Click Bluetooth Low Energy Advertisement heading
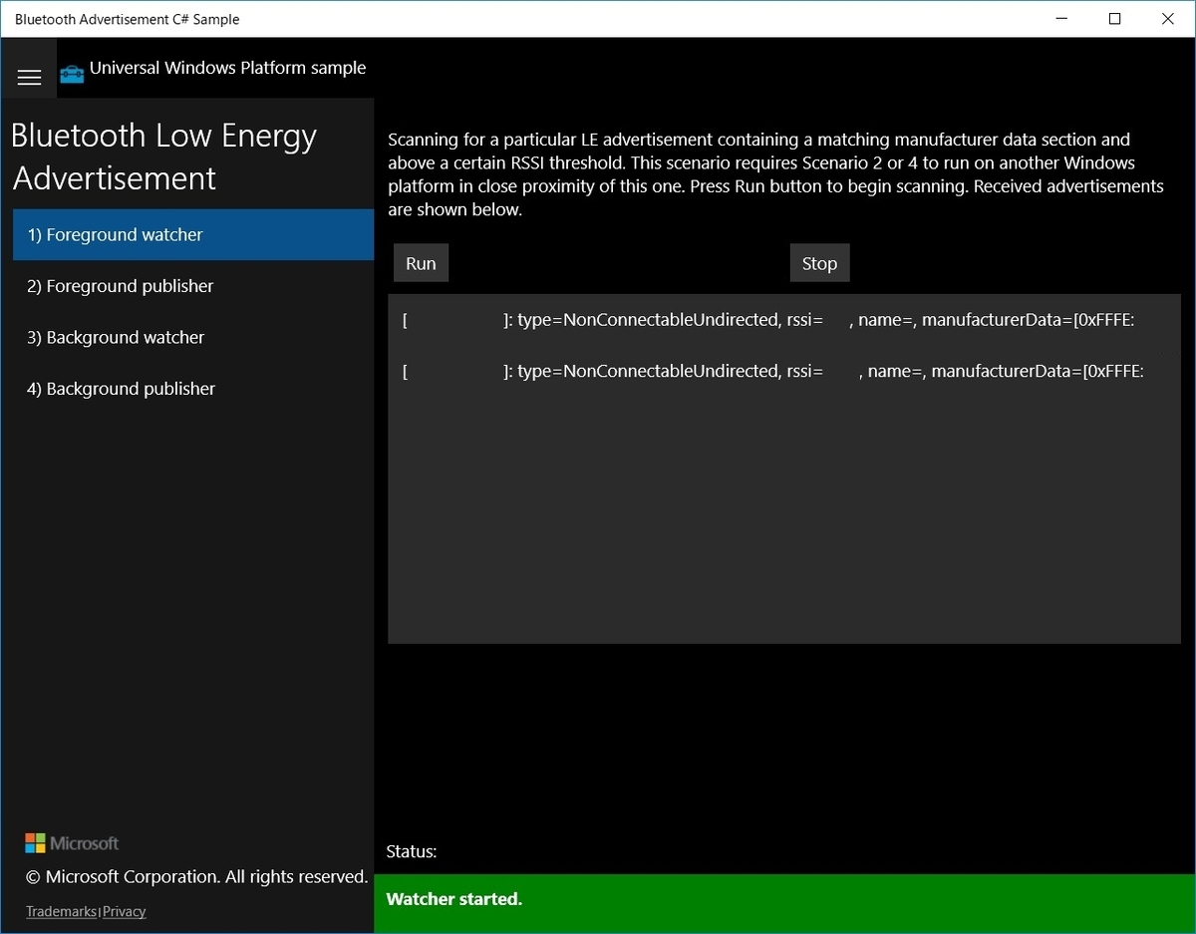 pos(164,156)
